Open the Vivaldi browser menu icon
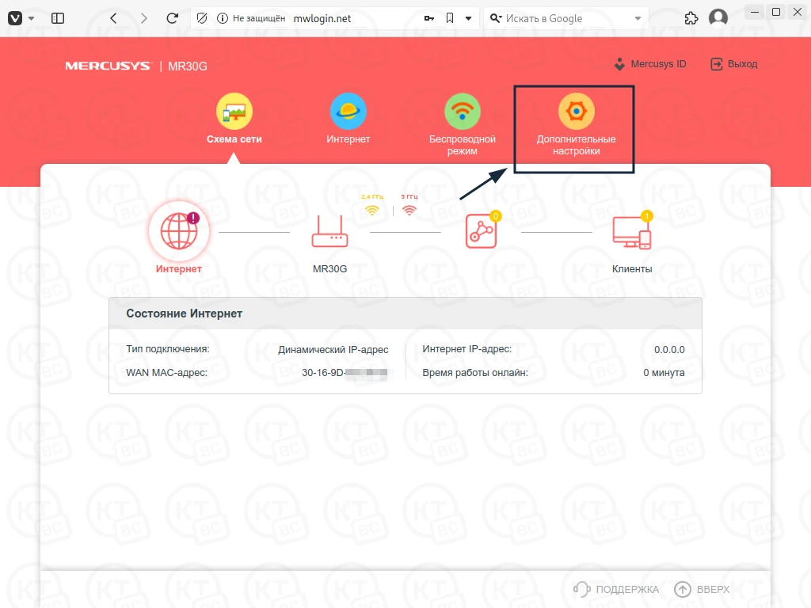The height and width of the screenshot is (608, 811). pos(15,19)
